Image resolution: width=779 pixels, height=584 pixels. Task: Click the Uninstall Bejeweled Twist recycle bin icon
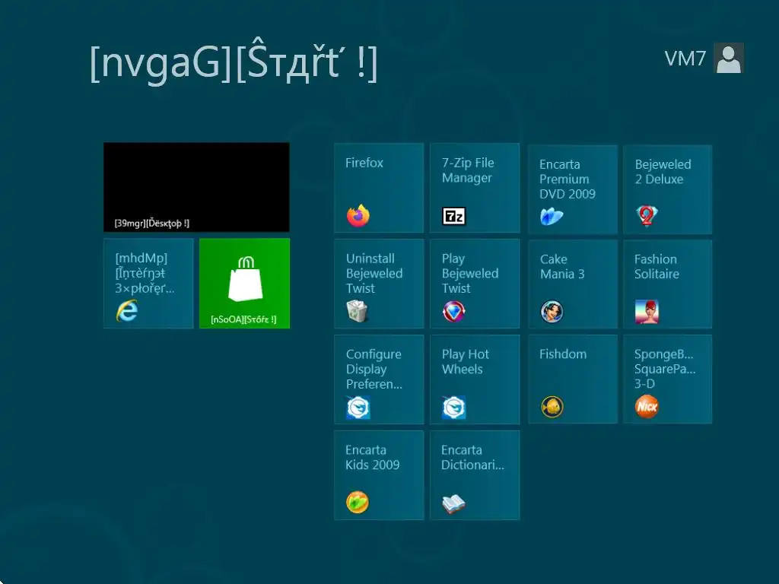pos(358,312)
